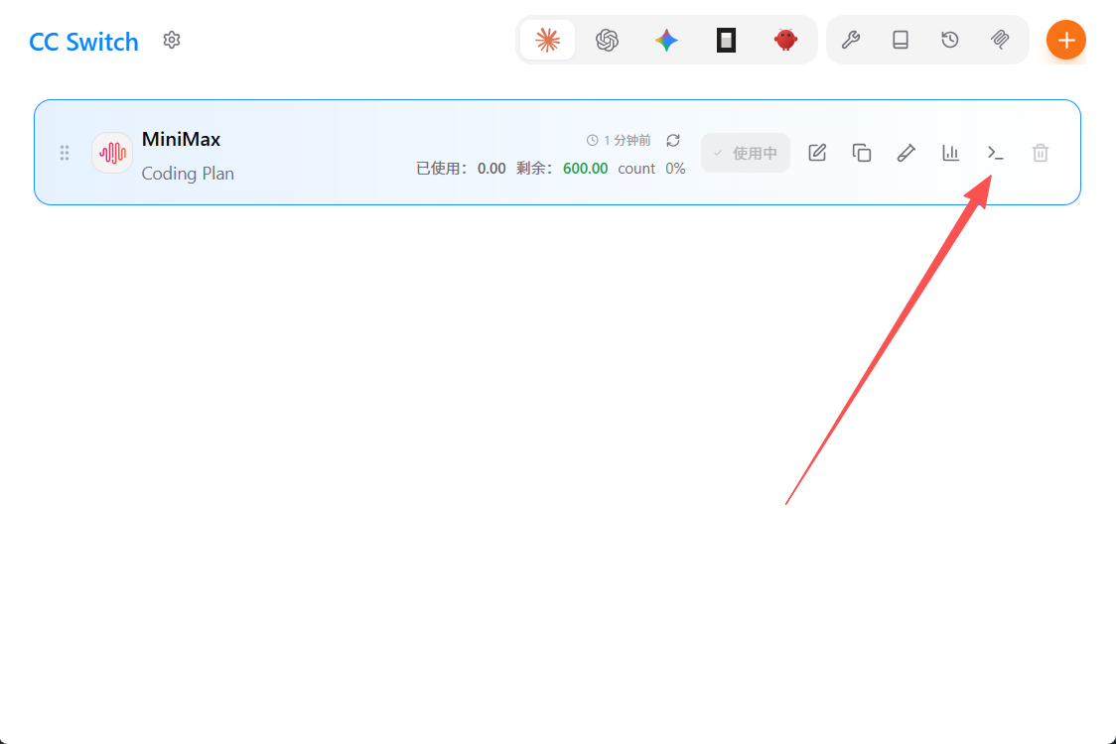Viewport: 1116px width, 744px height.
Task: Open the book prompts panel
Action: [x=901, y=40]
